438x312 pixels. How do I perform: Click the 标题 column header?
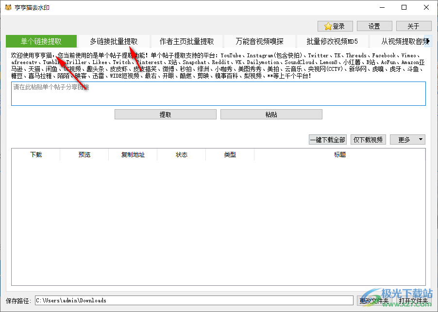[340, 155]
